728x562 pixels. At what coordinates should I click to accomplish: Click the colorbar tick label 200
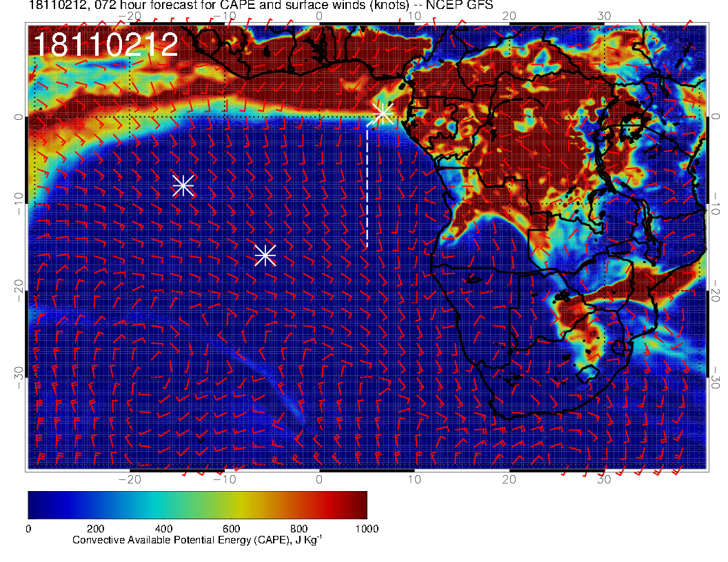[x=96, y=529]
